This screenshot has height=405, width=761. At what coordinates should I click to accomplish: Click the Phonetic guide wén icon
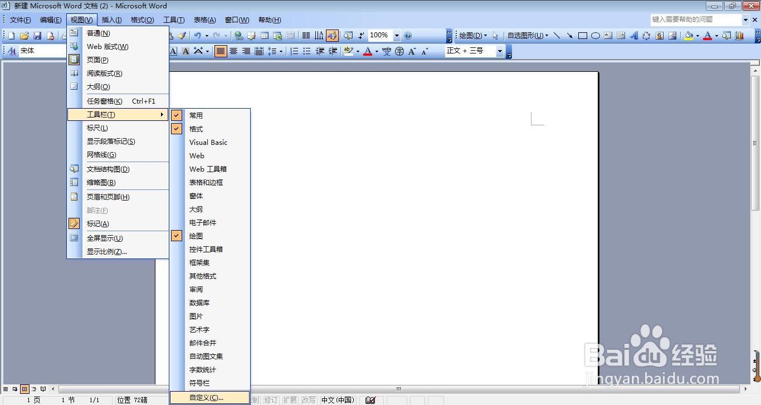[x=387, y=51]
